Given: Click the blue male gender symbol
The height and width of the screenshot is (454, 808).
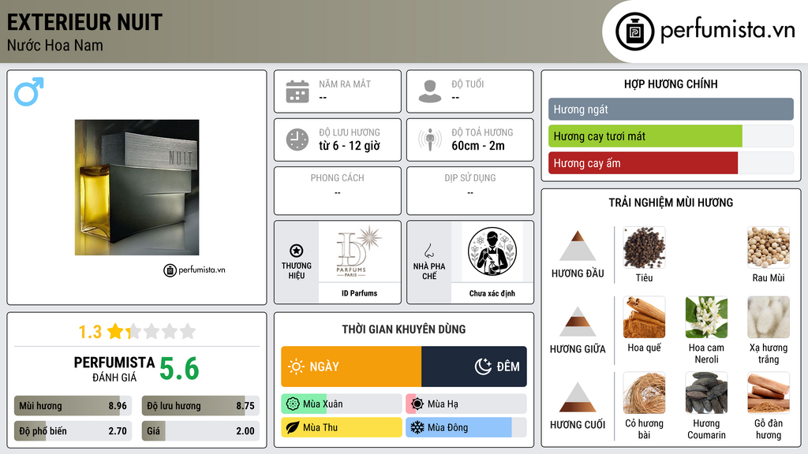Looking at the screenshot, I should pos(29,91).
